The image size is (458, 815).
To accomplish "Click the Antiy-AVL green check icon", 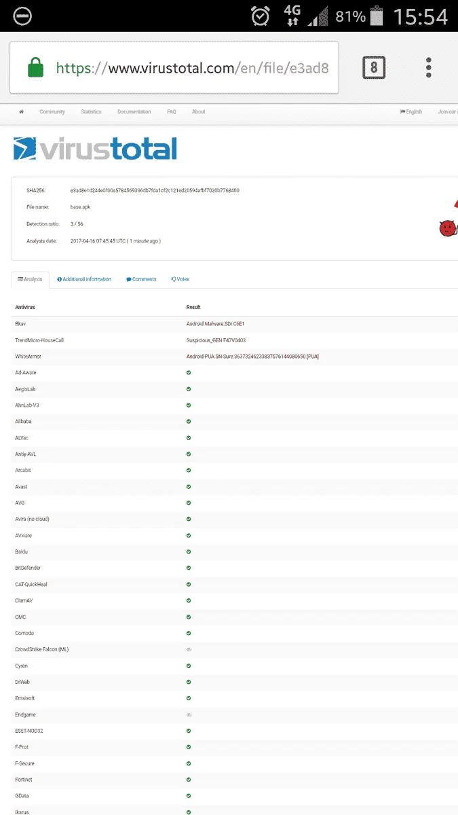I will (189, 454).
